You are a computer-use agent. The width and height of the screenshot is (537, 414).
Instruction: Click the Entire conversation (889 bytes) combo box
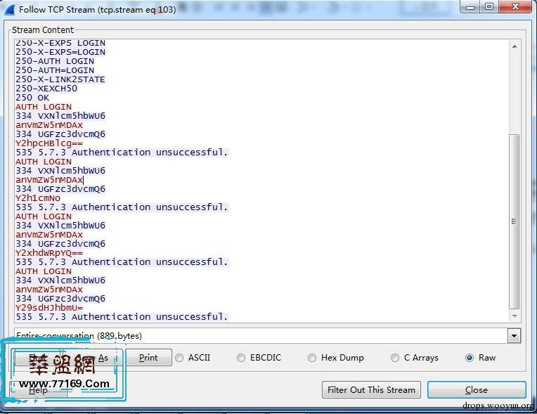[260, 336]
